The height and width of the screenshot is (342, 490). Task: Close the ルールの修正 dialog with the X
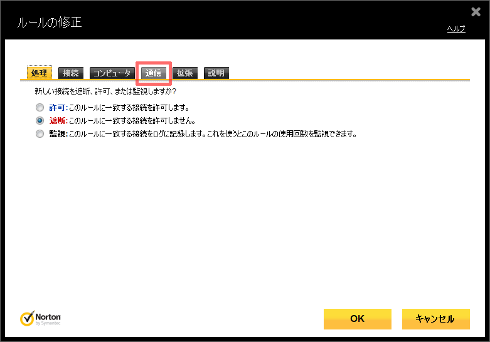point(476,12)
